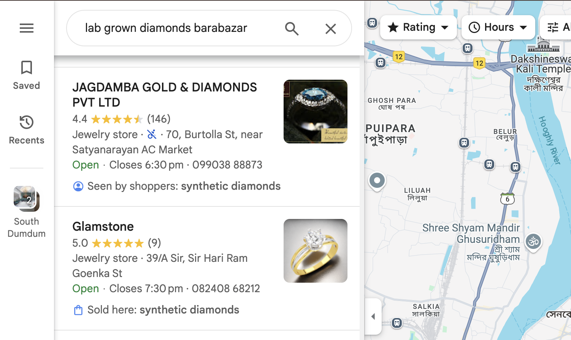The image size is (571, 340).
Task: Collapse the side panel arrow
Action: 373,316
